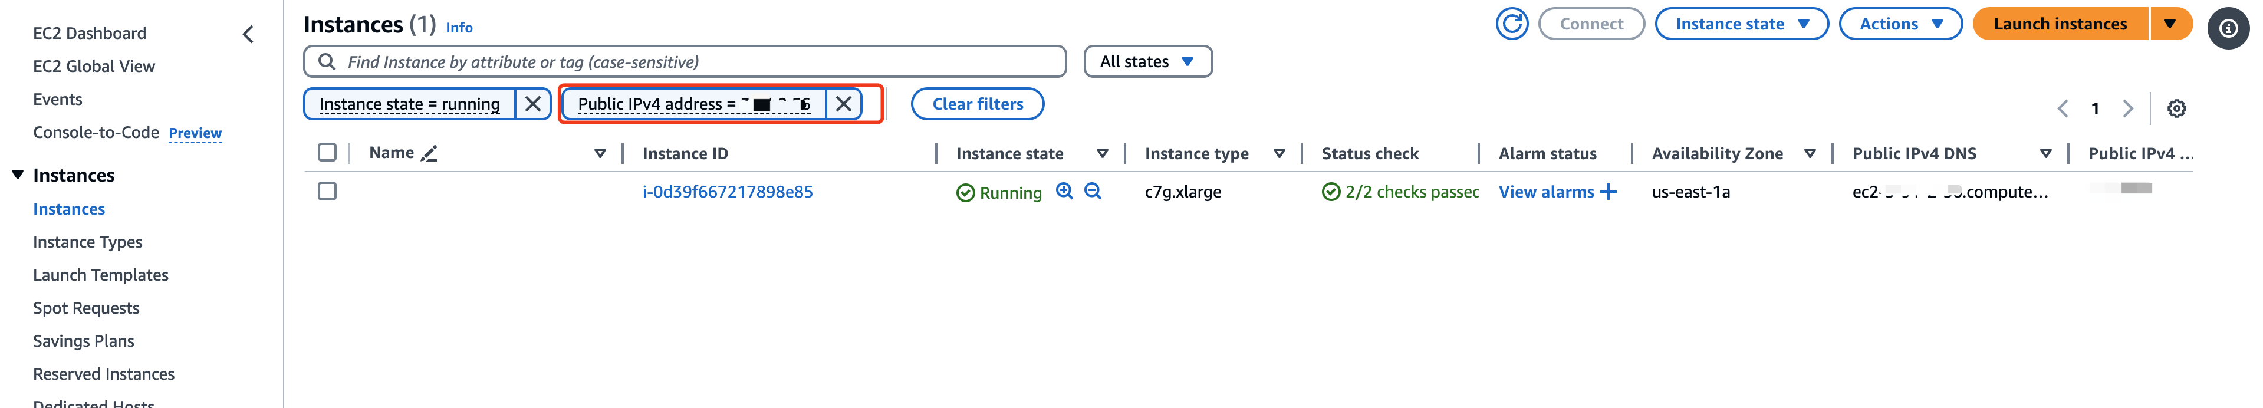Go to the next page of results
Viewport: 2263px width, 408px height.
click(x=2127, y=108)
